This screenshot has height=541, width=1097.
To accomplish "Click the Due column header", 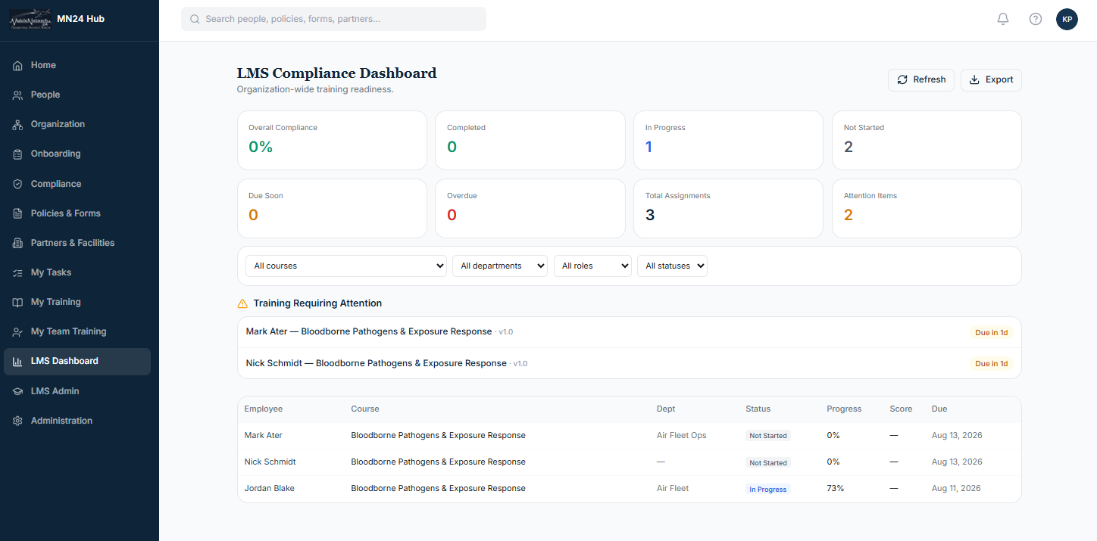I will click(x=939, y=409).
